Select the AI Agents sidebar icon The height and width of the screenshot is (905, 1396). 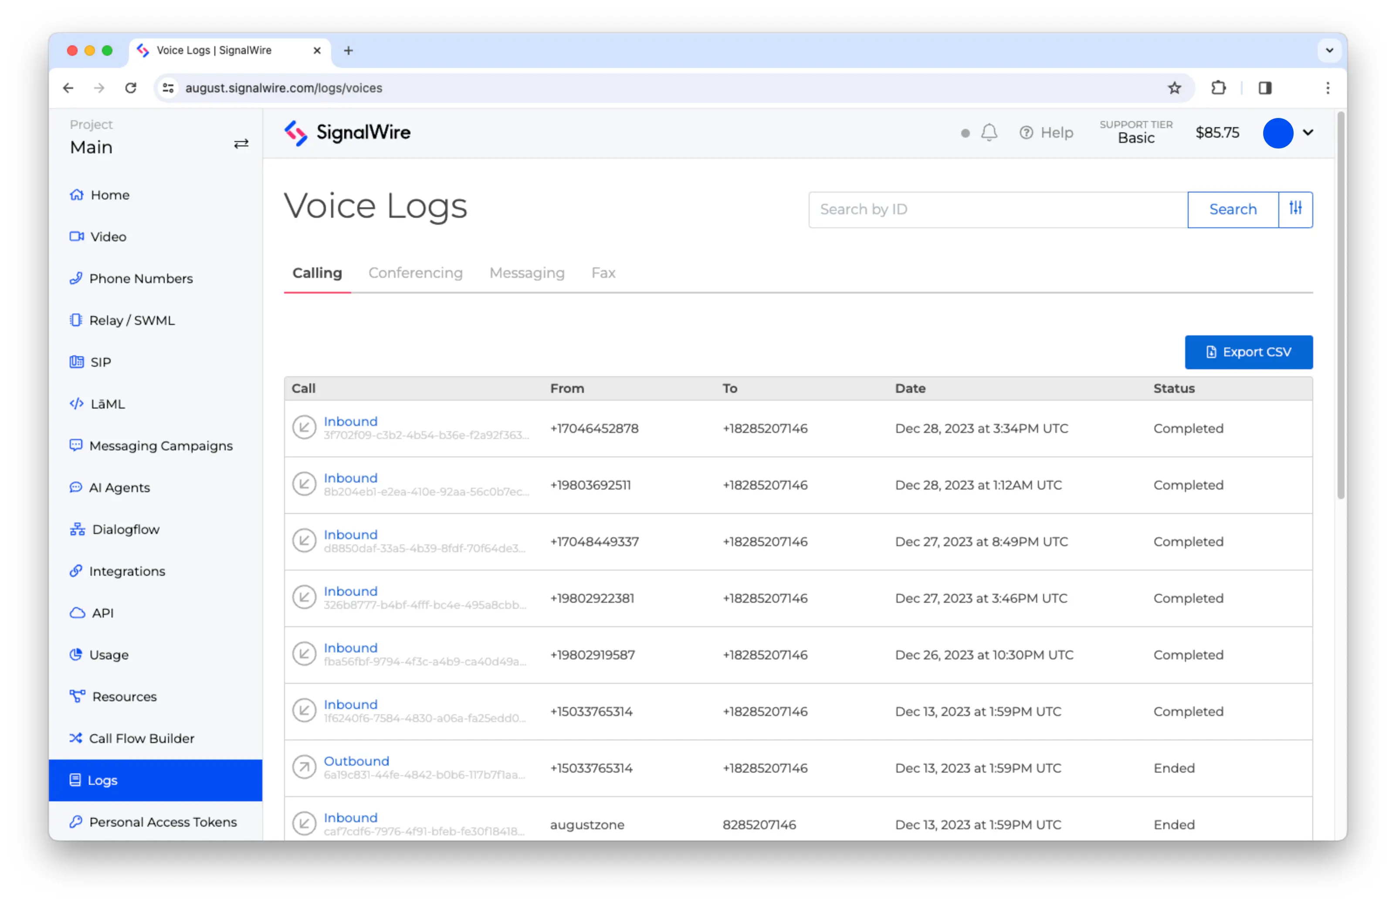(x=76, y=487)
